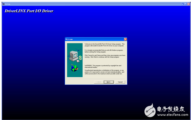This screenshot has width=191, height=120.
Task: Cancel the DriverLINX installation
Action: [120, 82]
